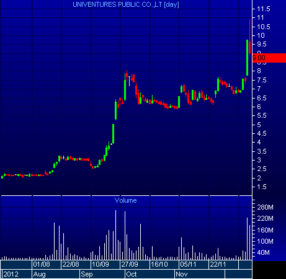
Task: Click the Sep month label
Action: click(x=87, y=274)
